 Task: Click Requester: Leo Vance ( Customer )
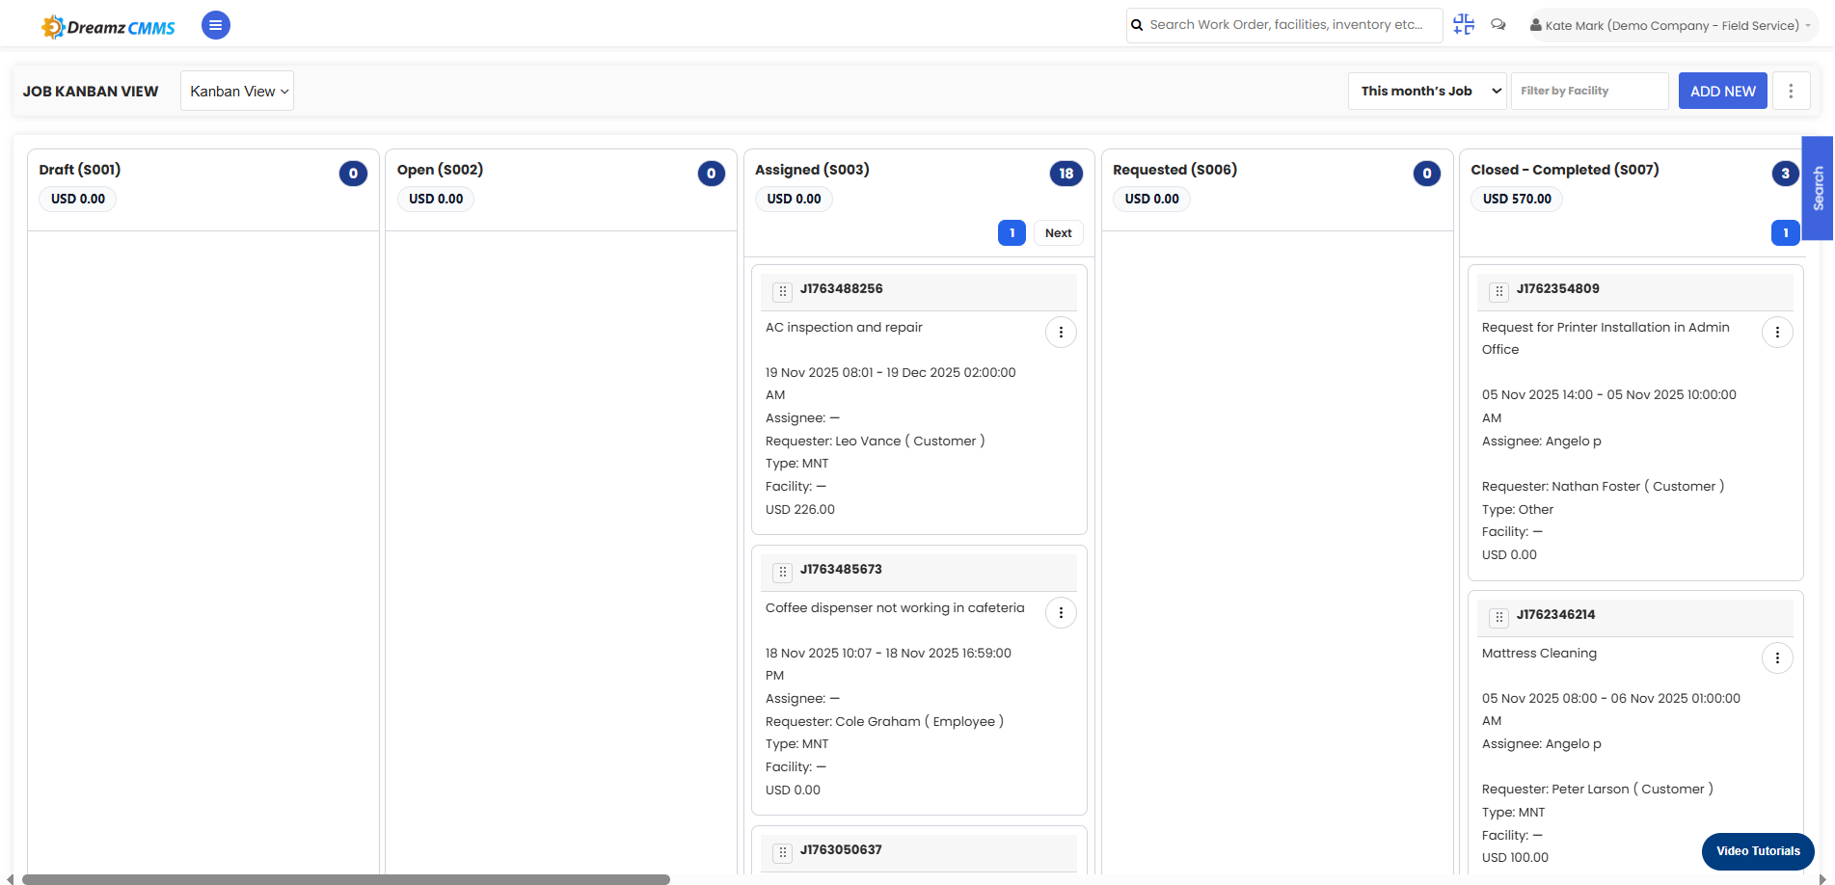point(875,442)
